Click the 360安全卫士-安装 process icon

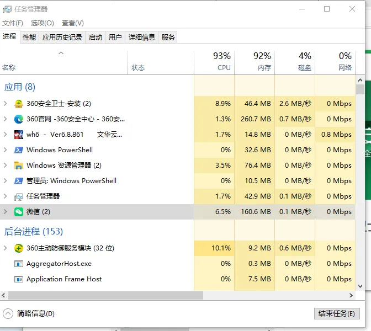click(x=18, y=104)
